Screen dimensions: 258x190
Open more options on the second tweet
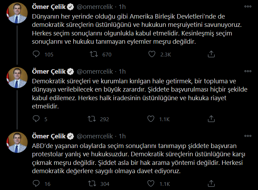[248, 72]
